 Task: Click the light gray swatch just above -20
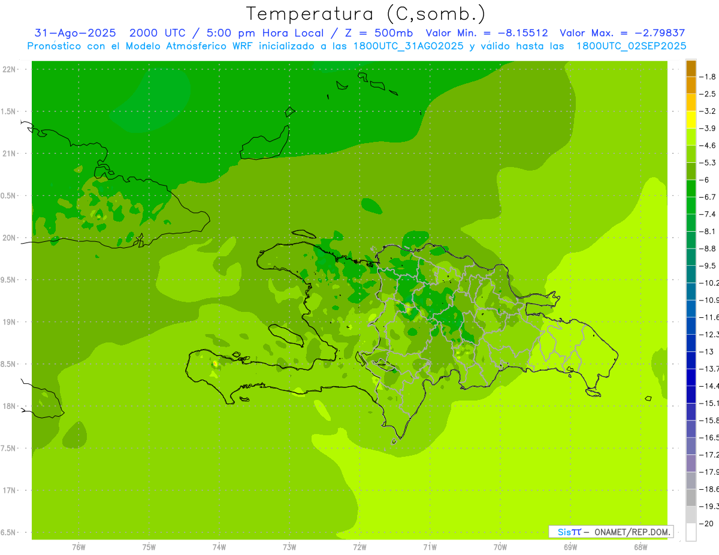(x=691, y=514)
